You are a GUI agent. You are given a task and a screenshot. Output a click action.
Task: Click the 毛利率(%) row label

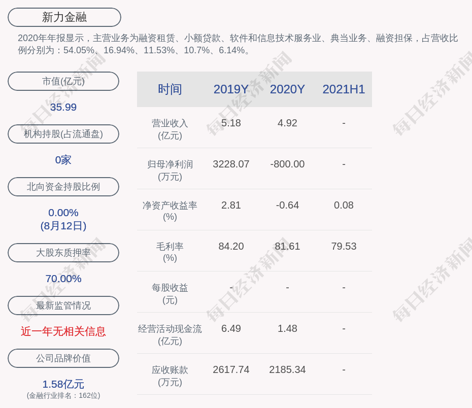click(x=170, y=252)
